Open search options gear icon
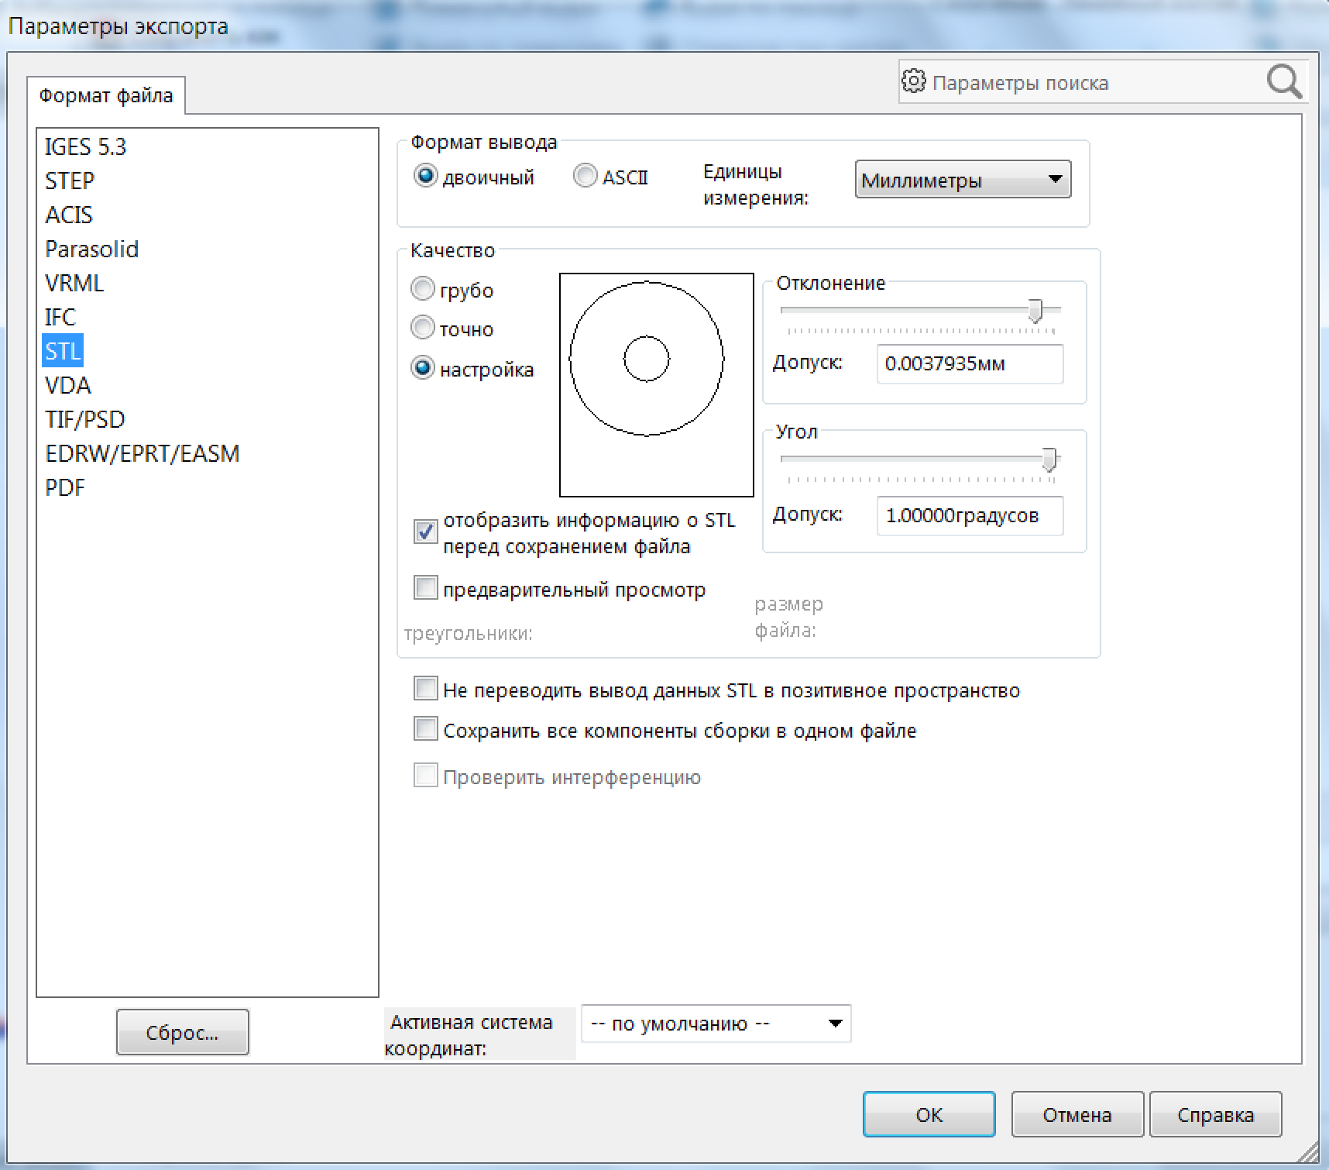The height and width of the screenshot is (1170, 1329). 914,81
